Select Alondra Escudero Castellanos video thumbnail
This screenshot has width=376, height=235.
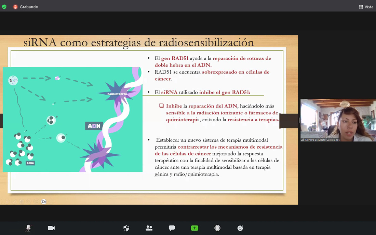[x=338, y=120]
